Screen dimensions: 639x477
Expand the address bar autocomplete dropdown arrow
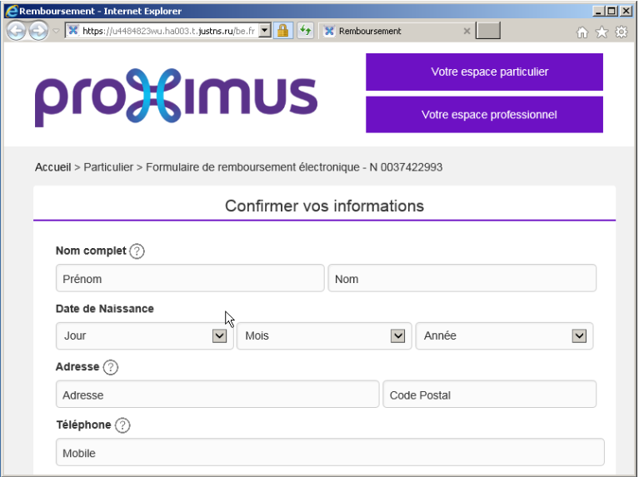pos(264,31)
